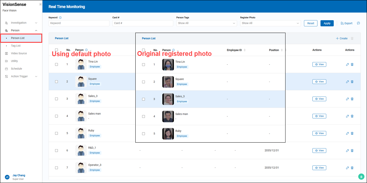Click the Card # input field

coord(142,23)
